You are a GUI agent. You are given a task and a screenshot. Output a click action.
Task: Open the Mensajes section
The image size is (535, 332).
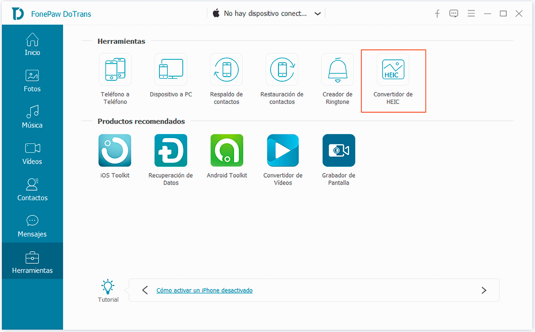tap(32, 226)
